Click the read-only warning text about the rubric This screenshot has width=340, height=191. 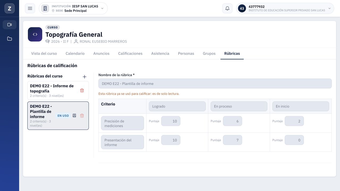pos(139,94)
